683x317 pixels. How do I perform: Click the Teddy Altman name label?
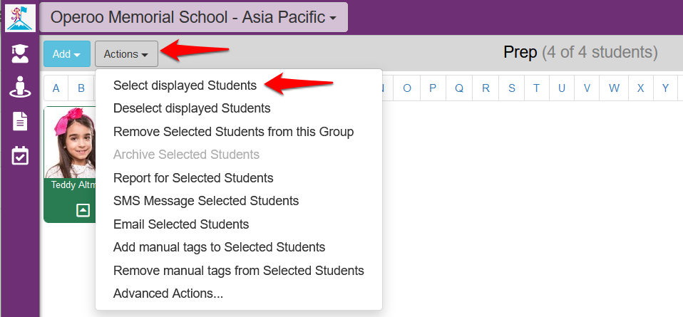tap(73, 185)
